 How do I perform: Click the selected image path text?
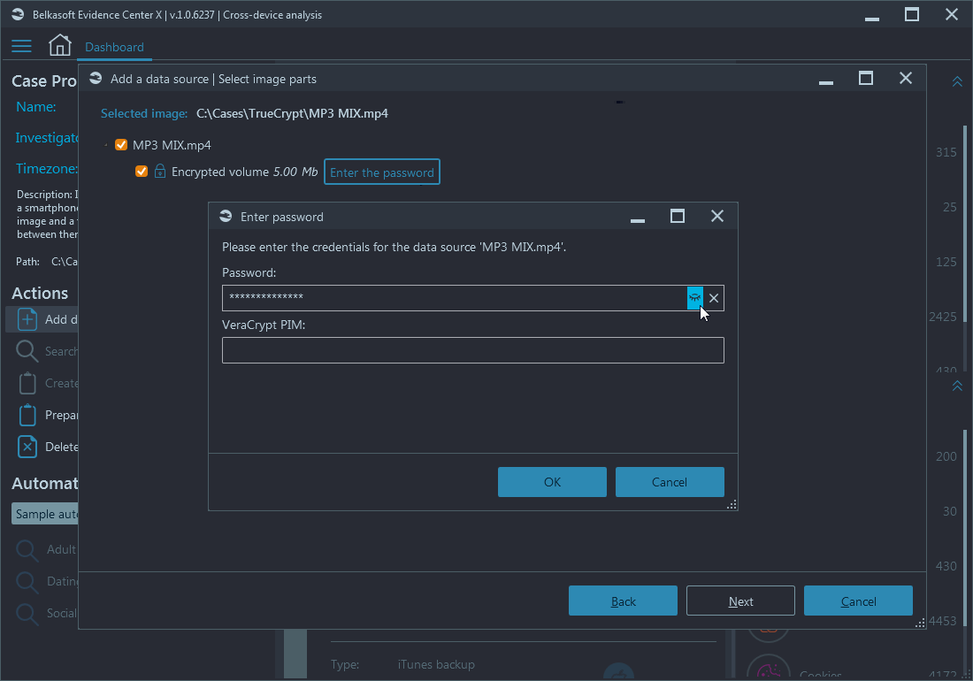292,113
